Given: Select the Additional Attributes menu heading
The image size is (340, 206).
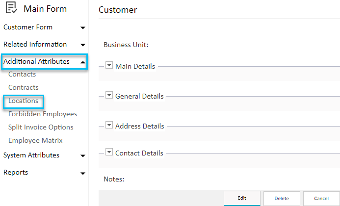Looking at the screenshot, I should 36,61.
